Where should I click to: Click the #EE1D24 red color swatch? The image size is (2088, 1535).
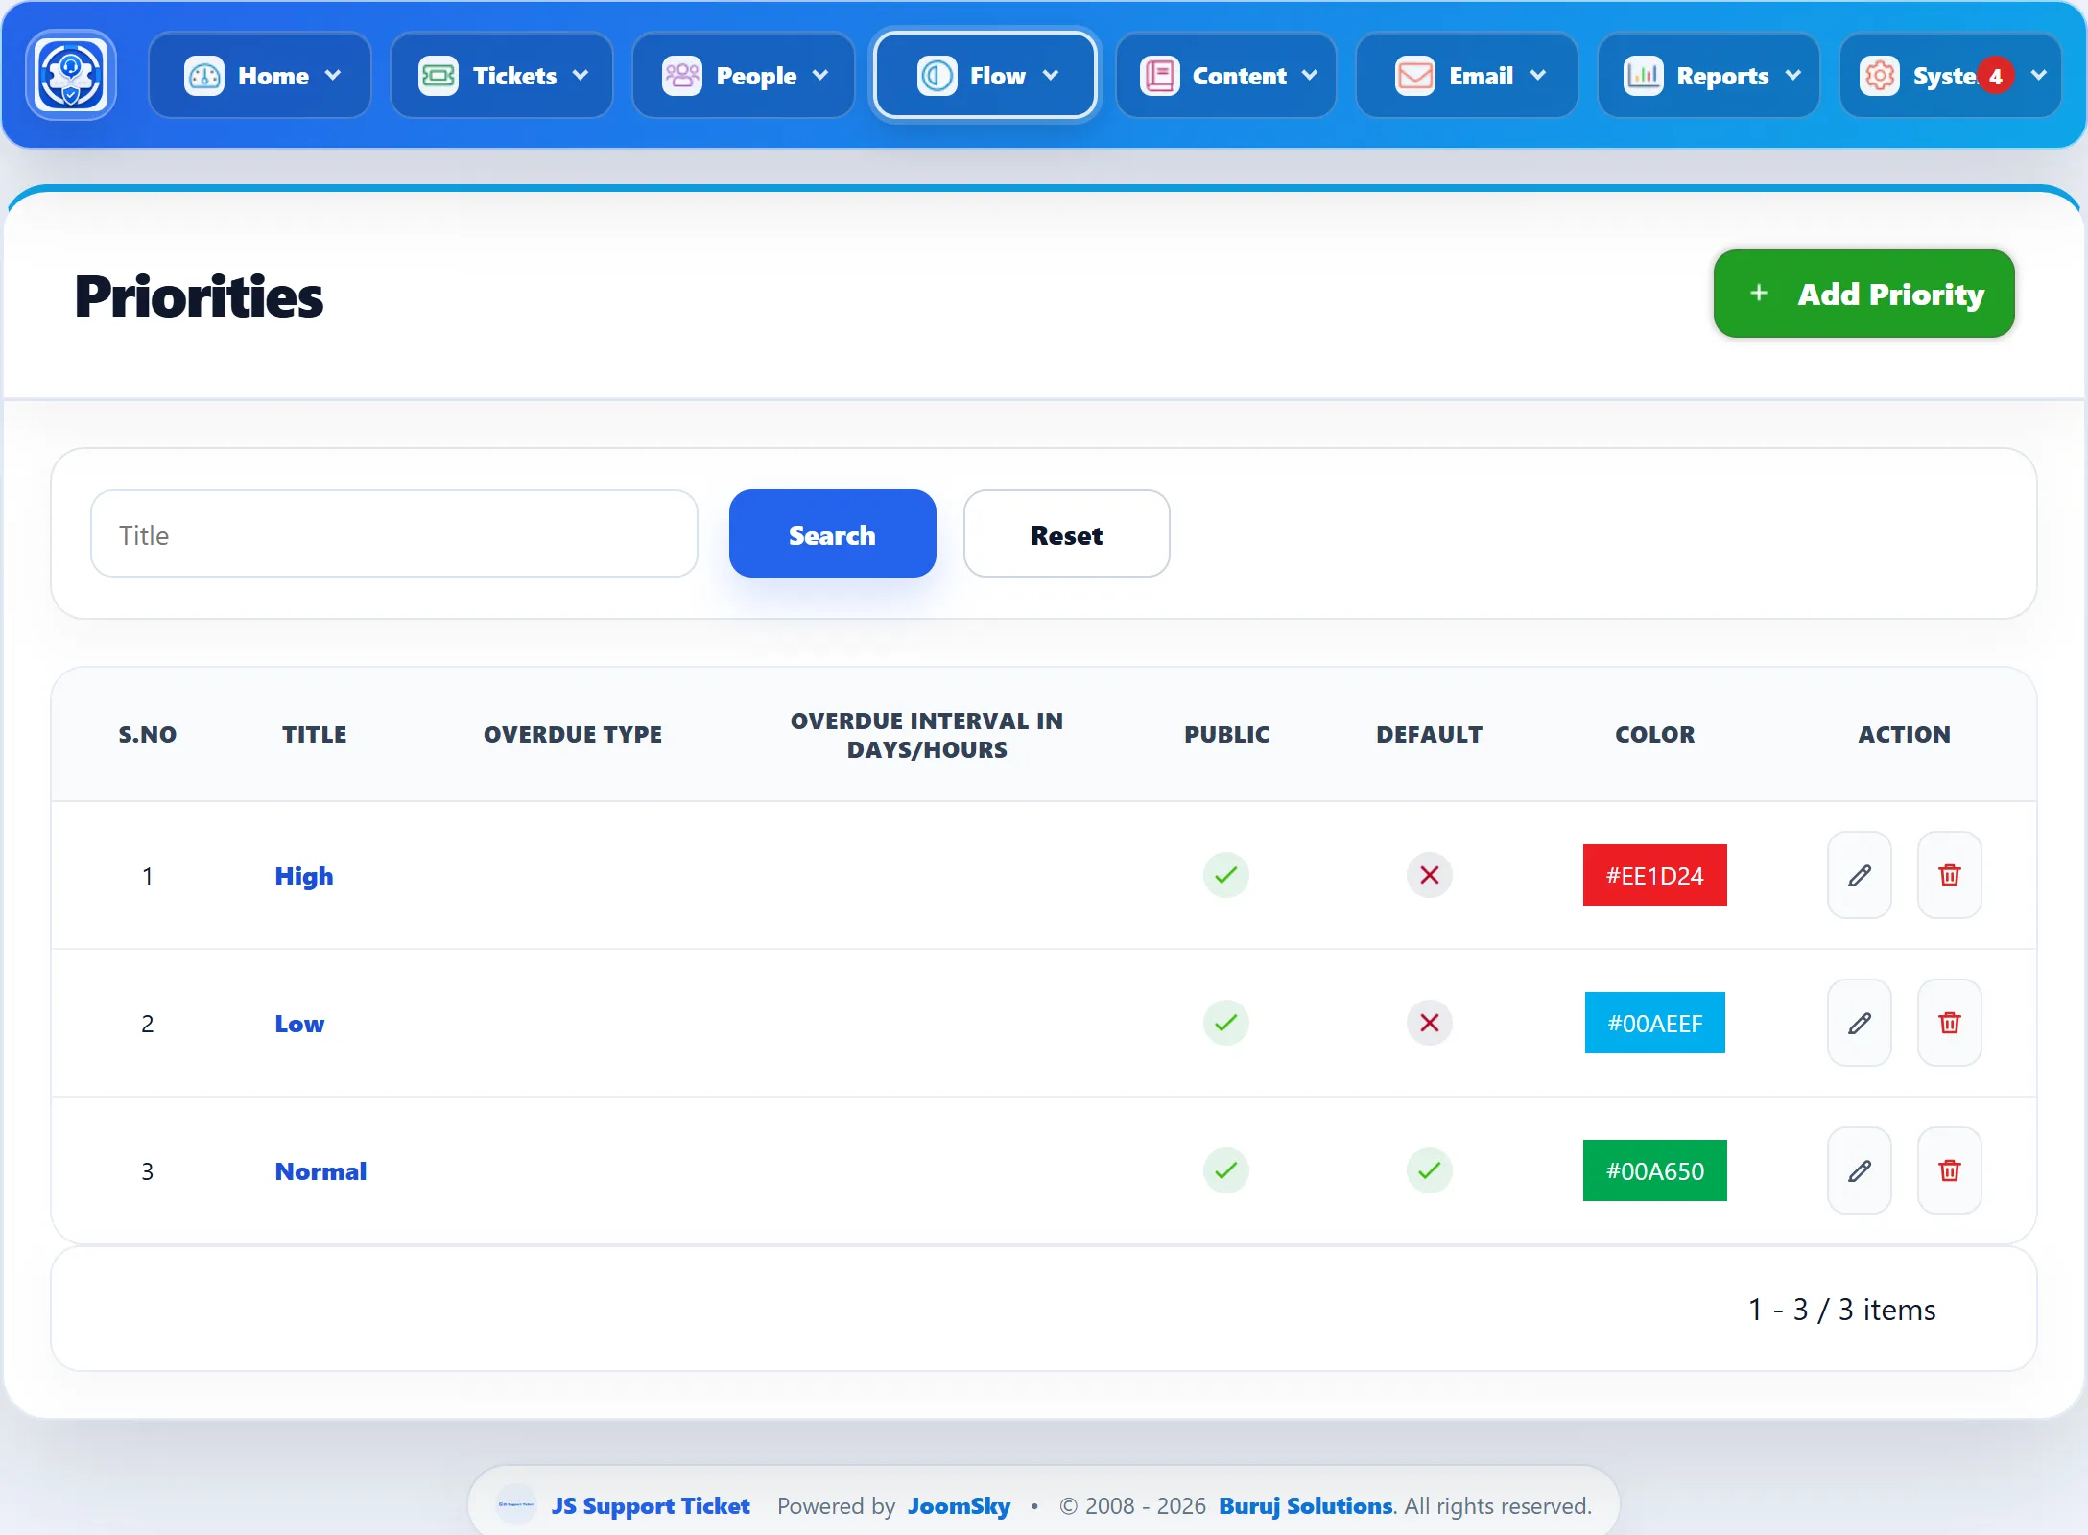coord(1654,875)
